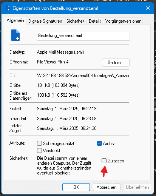This screenshot has height=196, width=156.
Task: Uncheck the Archiv checkbox
Action: click(x=99, y=143)
